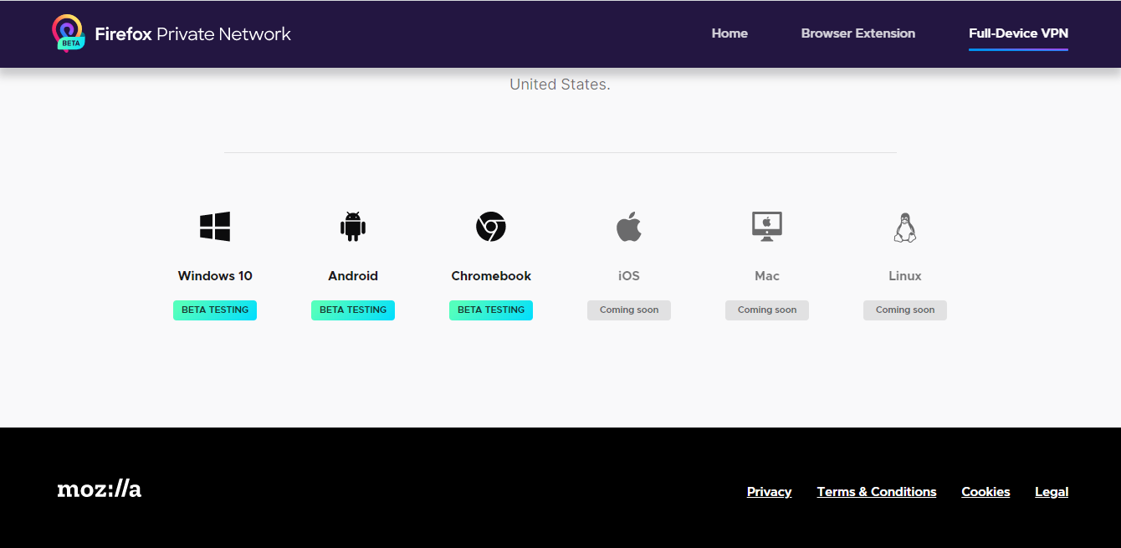Click the Mac Coming soon badge

click(767, 310)
